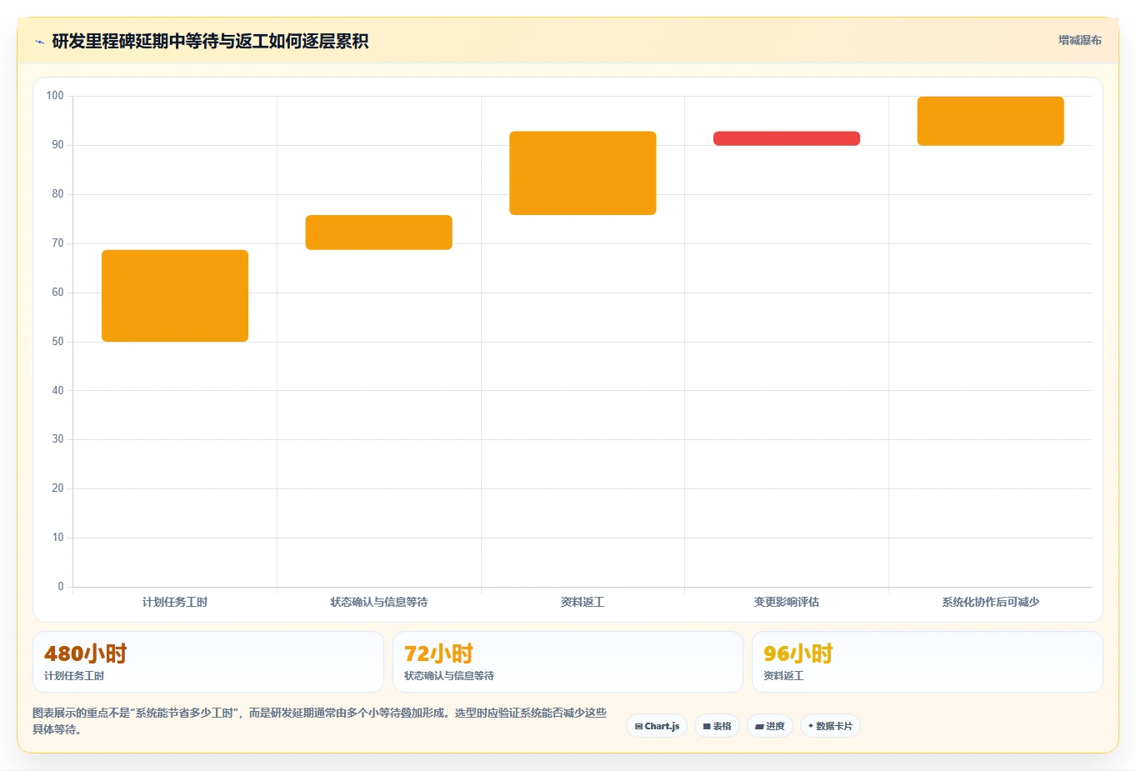Click the footnote paragraph starting 图表展示的重点

[x=320, y=721]
